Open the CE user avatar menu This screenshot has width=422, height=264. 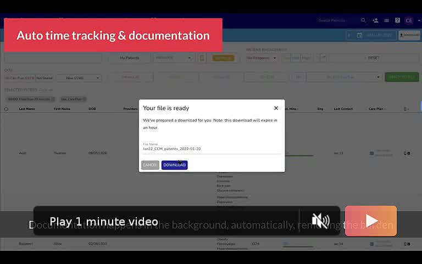[409, 20]
